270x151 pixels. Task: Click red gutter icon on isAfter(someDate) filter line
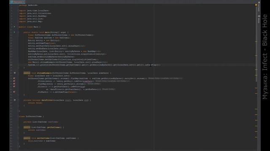14,81
